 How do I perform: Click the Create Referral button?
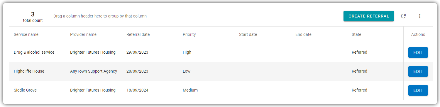[x=369, y=16]
